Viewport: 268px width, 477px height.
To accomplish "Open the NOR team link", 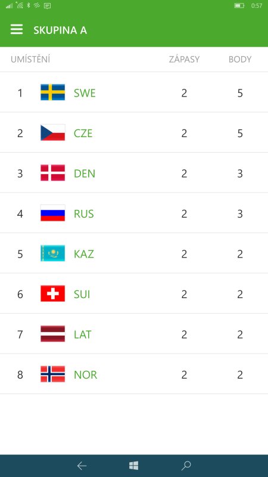I will pyautogui.click(x=85, y=375).
